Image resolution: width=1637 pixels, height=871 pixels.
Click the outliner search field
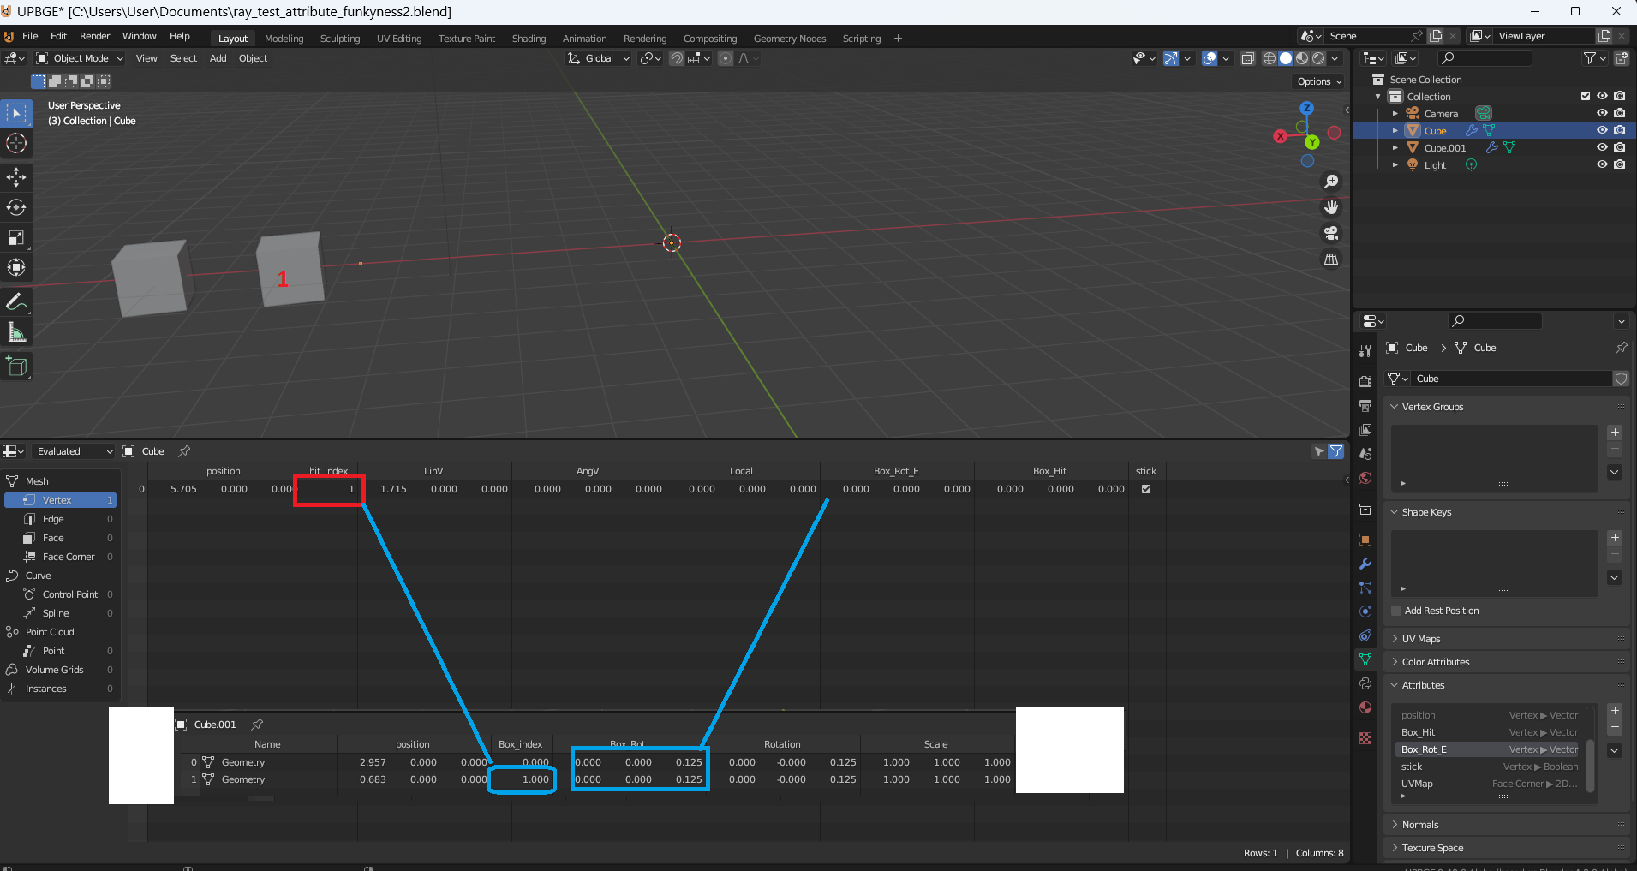1485,58
